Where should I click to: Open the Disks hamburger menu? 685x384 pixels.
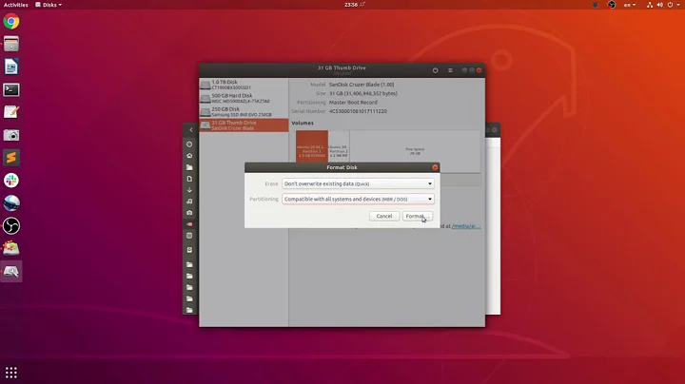coord(450,70)
